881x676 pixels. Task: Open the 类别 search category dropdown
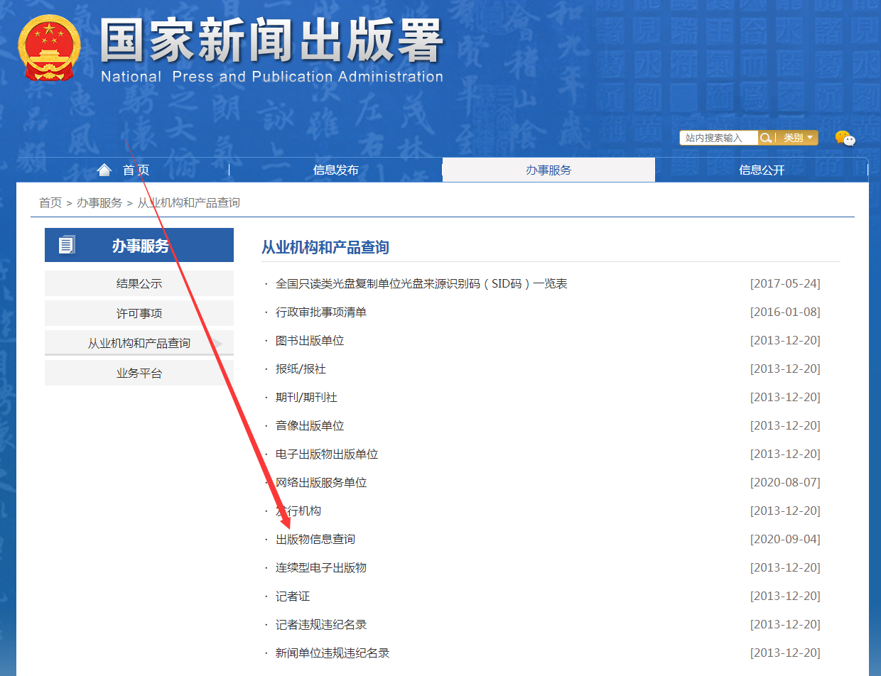point(798,138)
